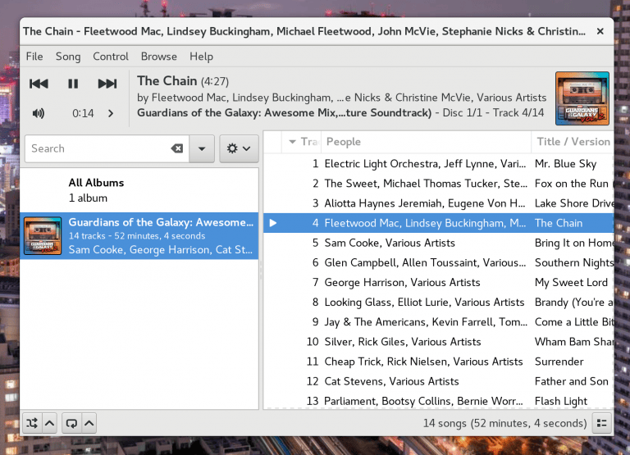
Task: Open the Browse menu
Action: (x=158, y=57)
